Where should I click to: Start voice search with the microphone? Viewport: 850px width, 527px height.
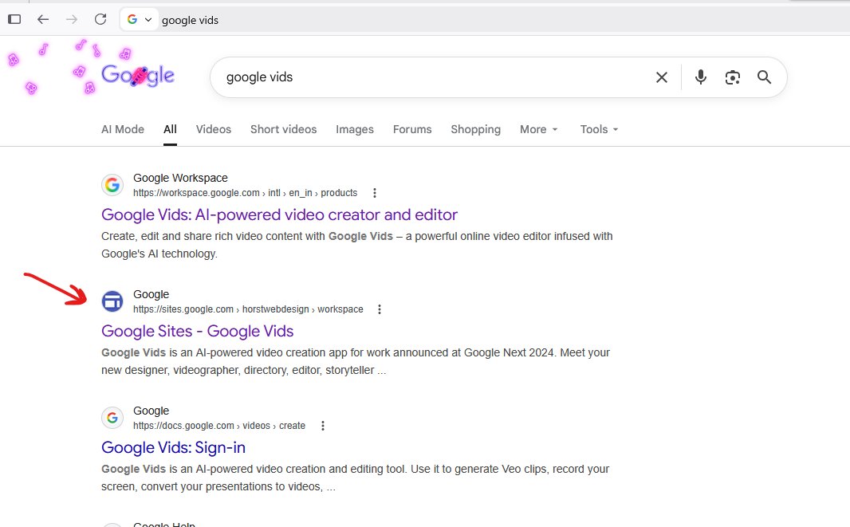point(700,77)
